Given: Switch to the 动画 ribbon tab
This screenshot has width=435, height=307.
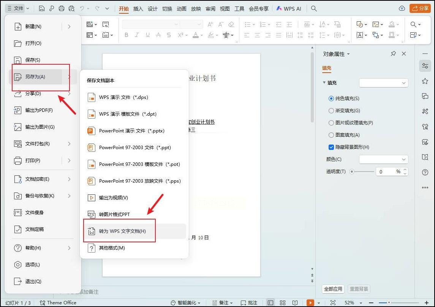Looking at the screenshot, I should coord(182,9).
